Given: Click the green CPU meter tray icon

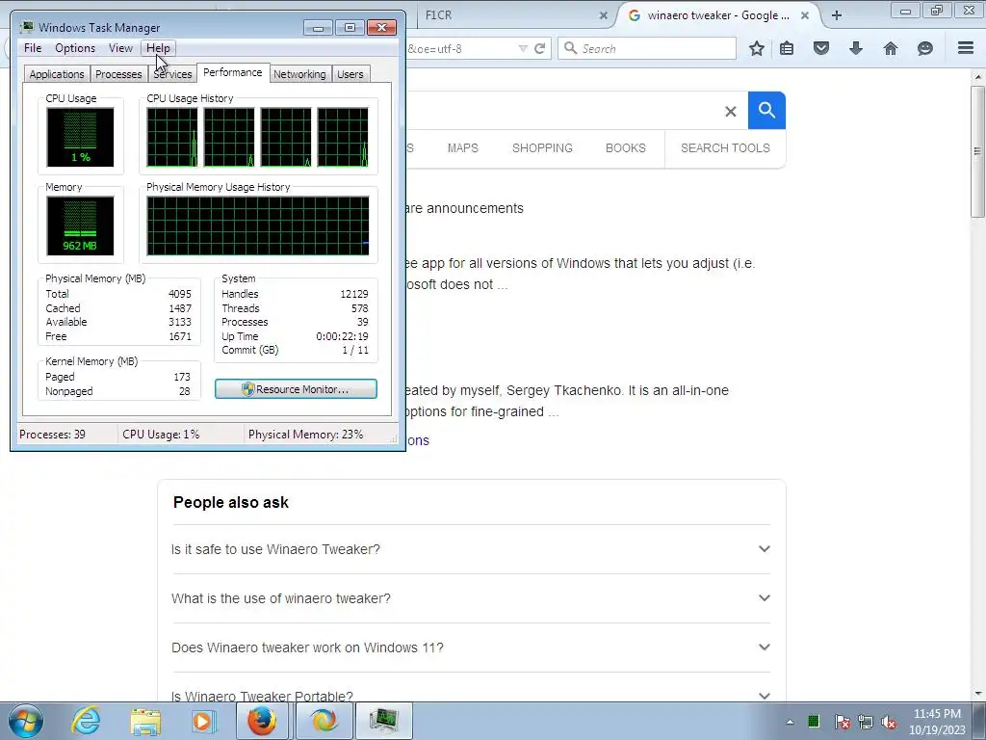Looking at the screenshot, I should 814,721.
